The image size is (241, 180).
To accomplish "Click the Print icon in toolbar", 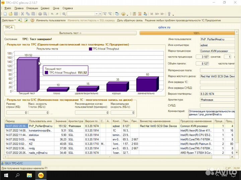I will (x=40, y=14).
